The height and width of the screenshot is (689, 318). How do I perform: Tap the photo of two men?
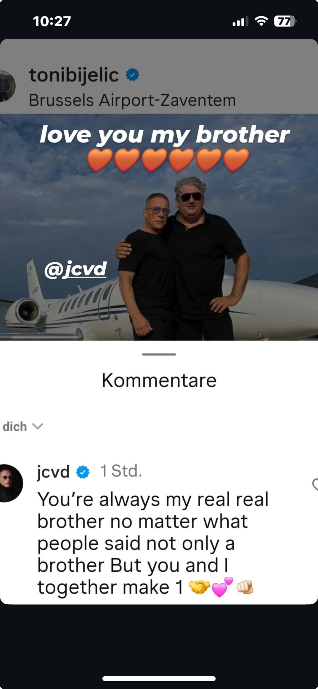coord(159,227)
